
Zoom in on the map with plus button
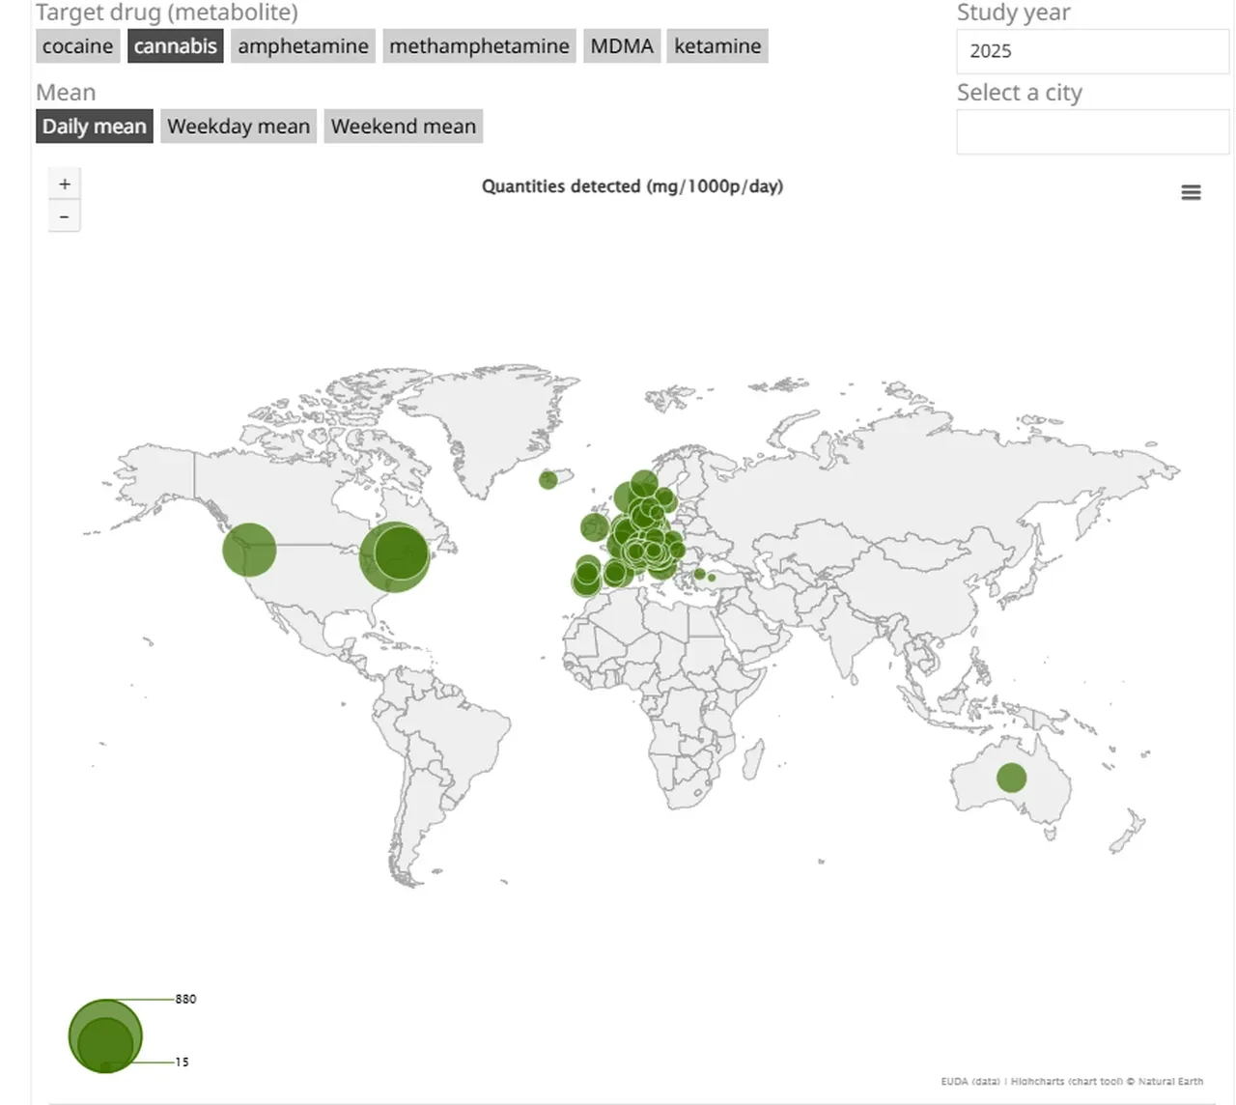click(65, 184)
